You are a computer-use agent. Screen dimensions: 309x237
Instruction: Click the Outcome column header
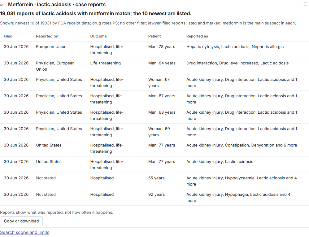click(x=98, y=36)
